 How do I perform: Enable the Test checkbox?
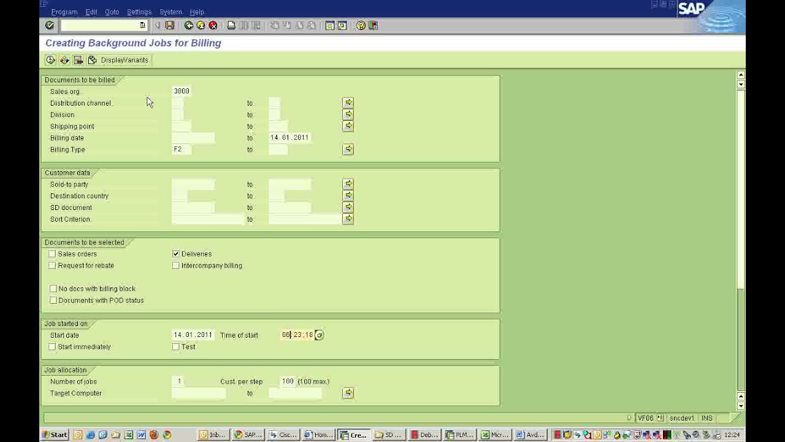point(176,347)
